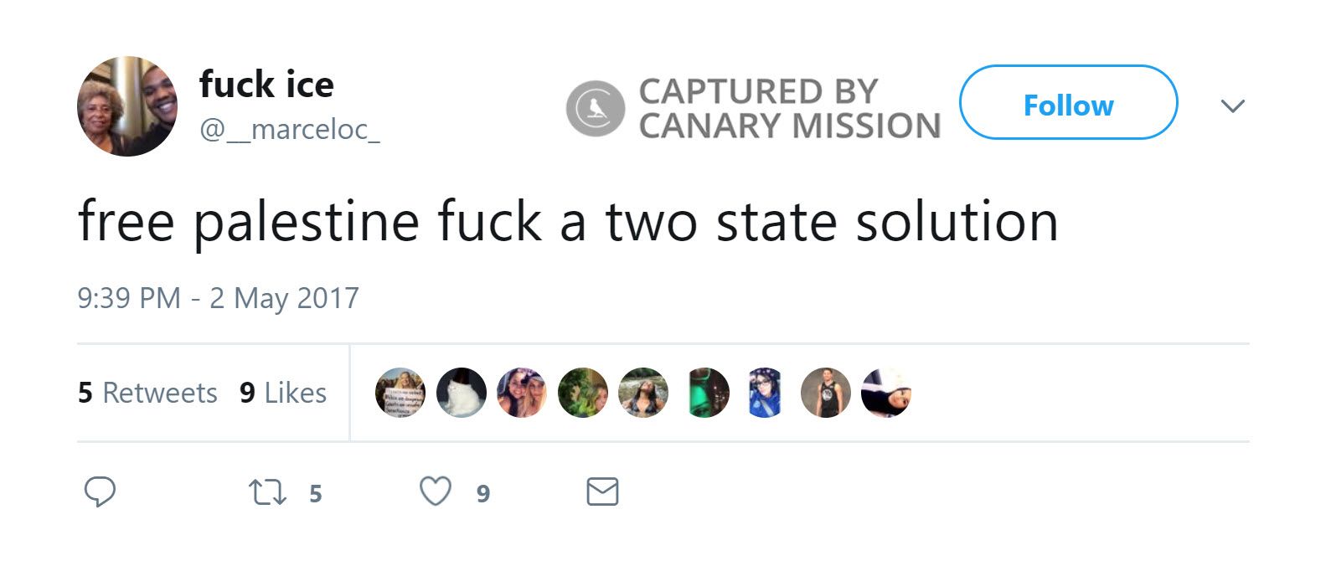
Task: View the 9 Likes list
Action: point(283,393)
